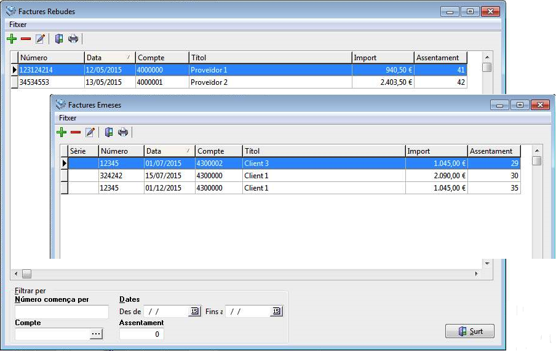Click right arrow of Factures Rebudes horizontal scrollbar
The width and height of the screenshot is (556, 351).
(x=477, y=274)
